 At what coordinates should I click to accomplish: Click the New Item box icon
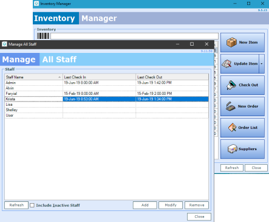point(231,43)
